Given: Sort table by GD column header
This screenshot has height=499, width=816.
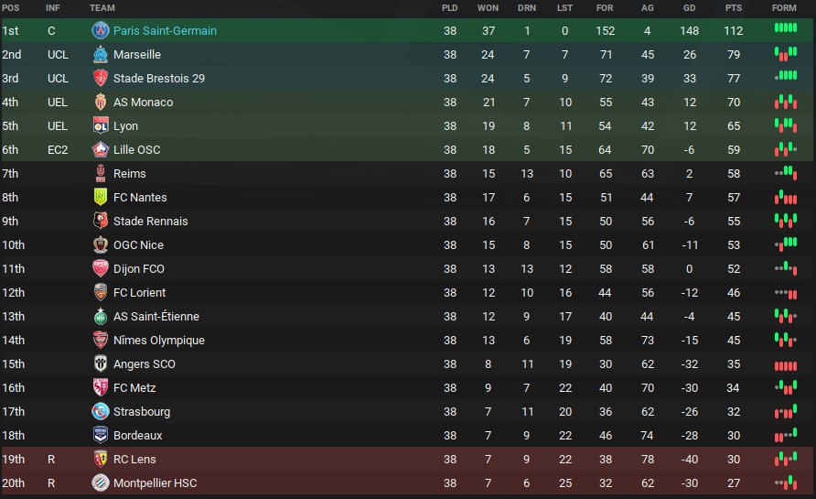Looking at the screenshot, I should [689, 8].
